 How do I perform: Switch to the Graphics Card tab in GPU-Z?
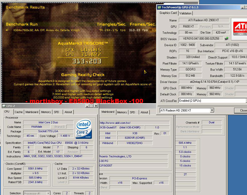click(x=168, y=13)
